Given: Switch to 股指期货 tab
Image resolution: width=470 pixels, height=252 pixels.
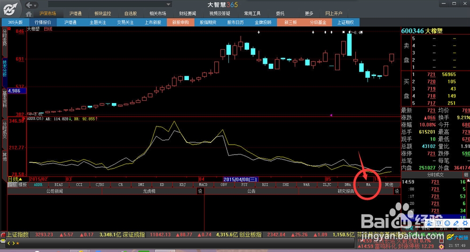Looking at the screenshot, I should [208, 22].
